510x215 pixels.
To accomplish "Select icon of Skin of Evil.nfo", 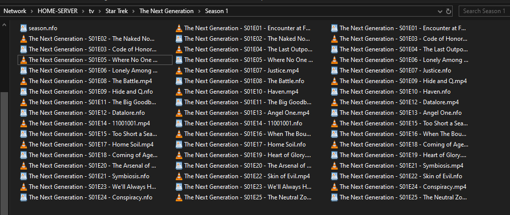I will click(x=334, y=176).
